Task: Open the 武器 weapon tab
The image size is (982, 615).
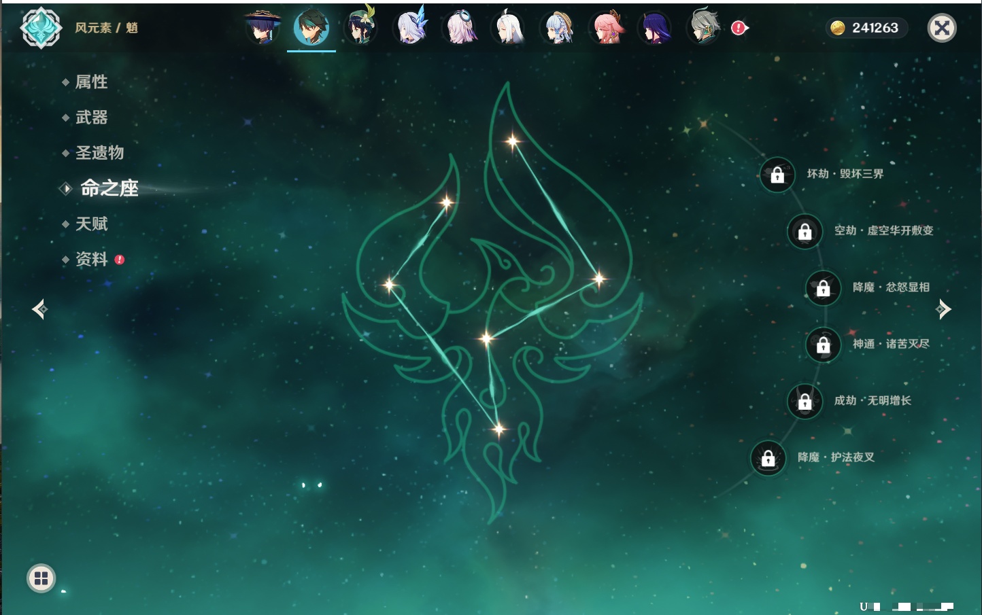Action: click(x=91, y=118)
